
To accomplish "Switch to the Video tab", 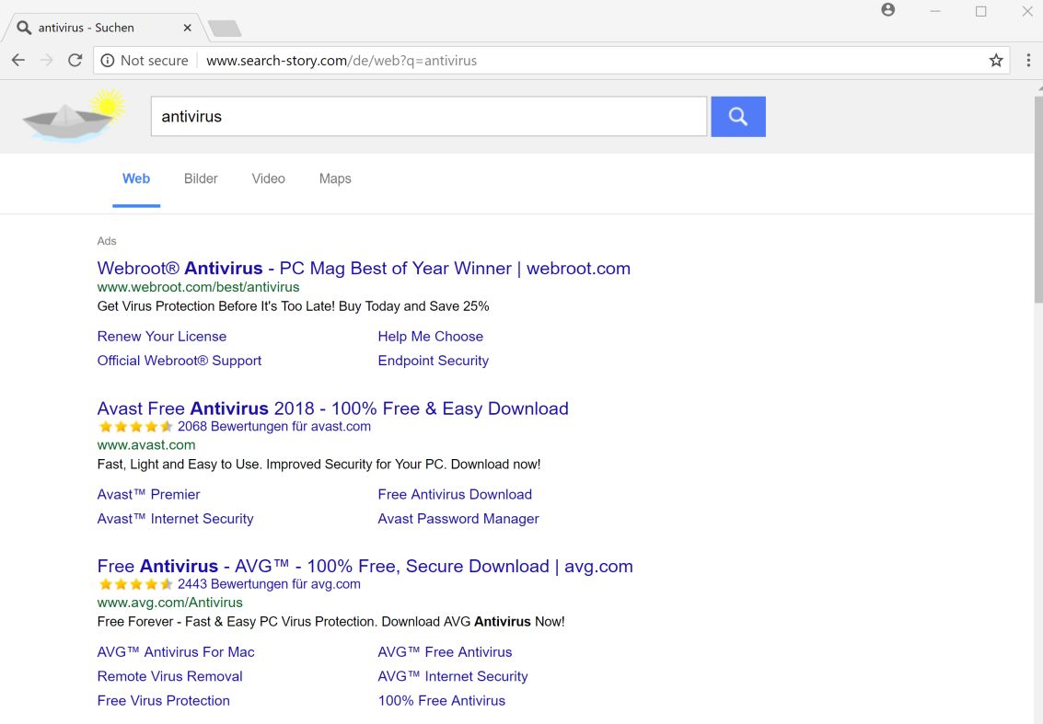I will pos(268,178).
